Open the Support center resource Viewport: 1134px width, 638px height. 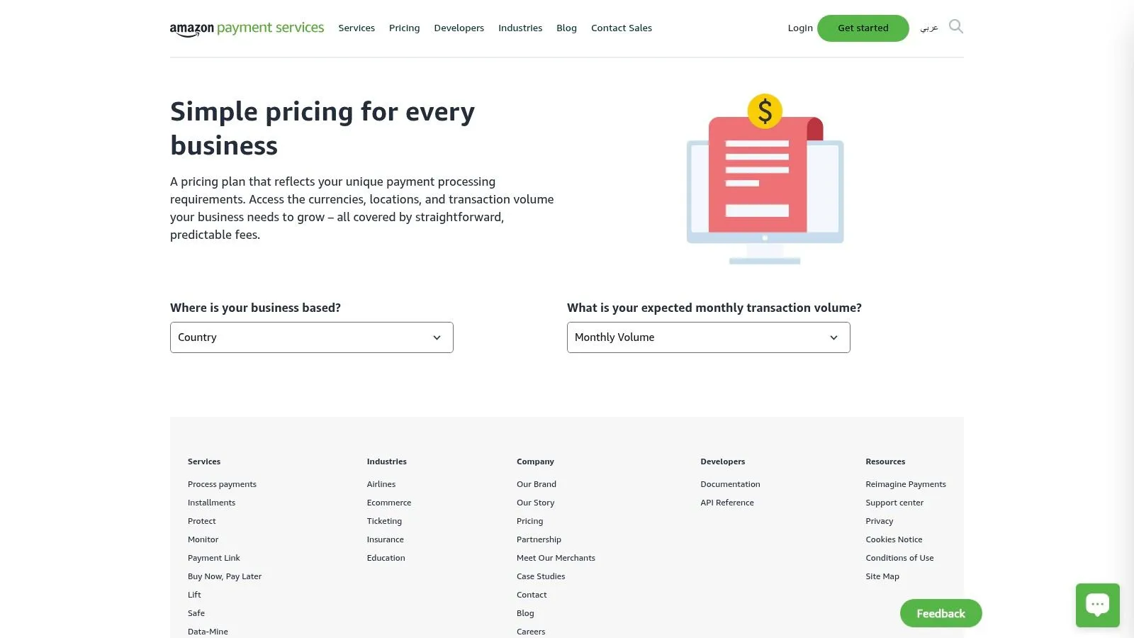894,502
